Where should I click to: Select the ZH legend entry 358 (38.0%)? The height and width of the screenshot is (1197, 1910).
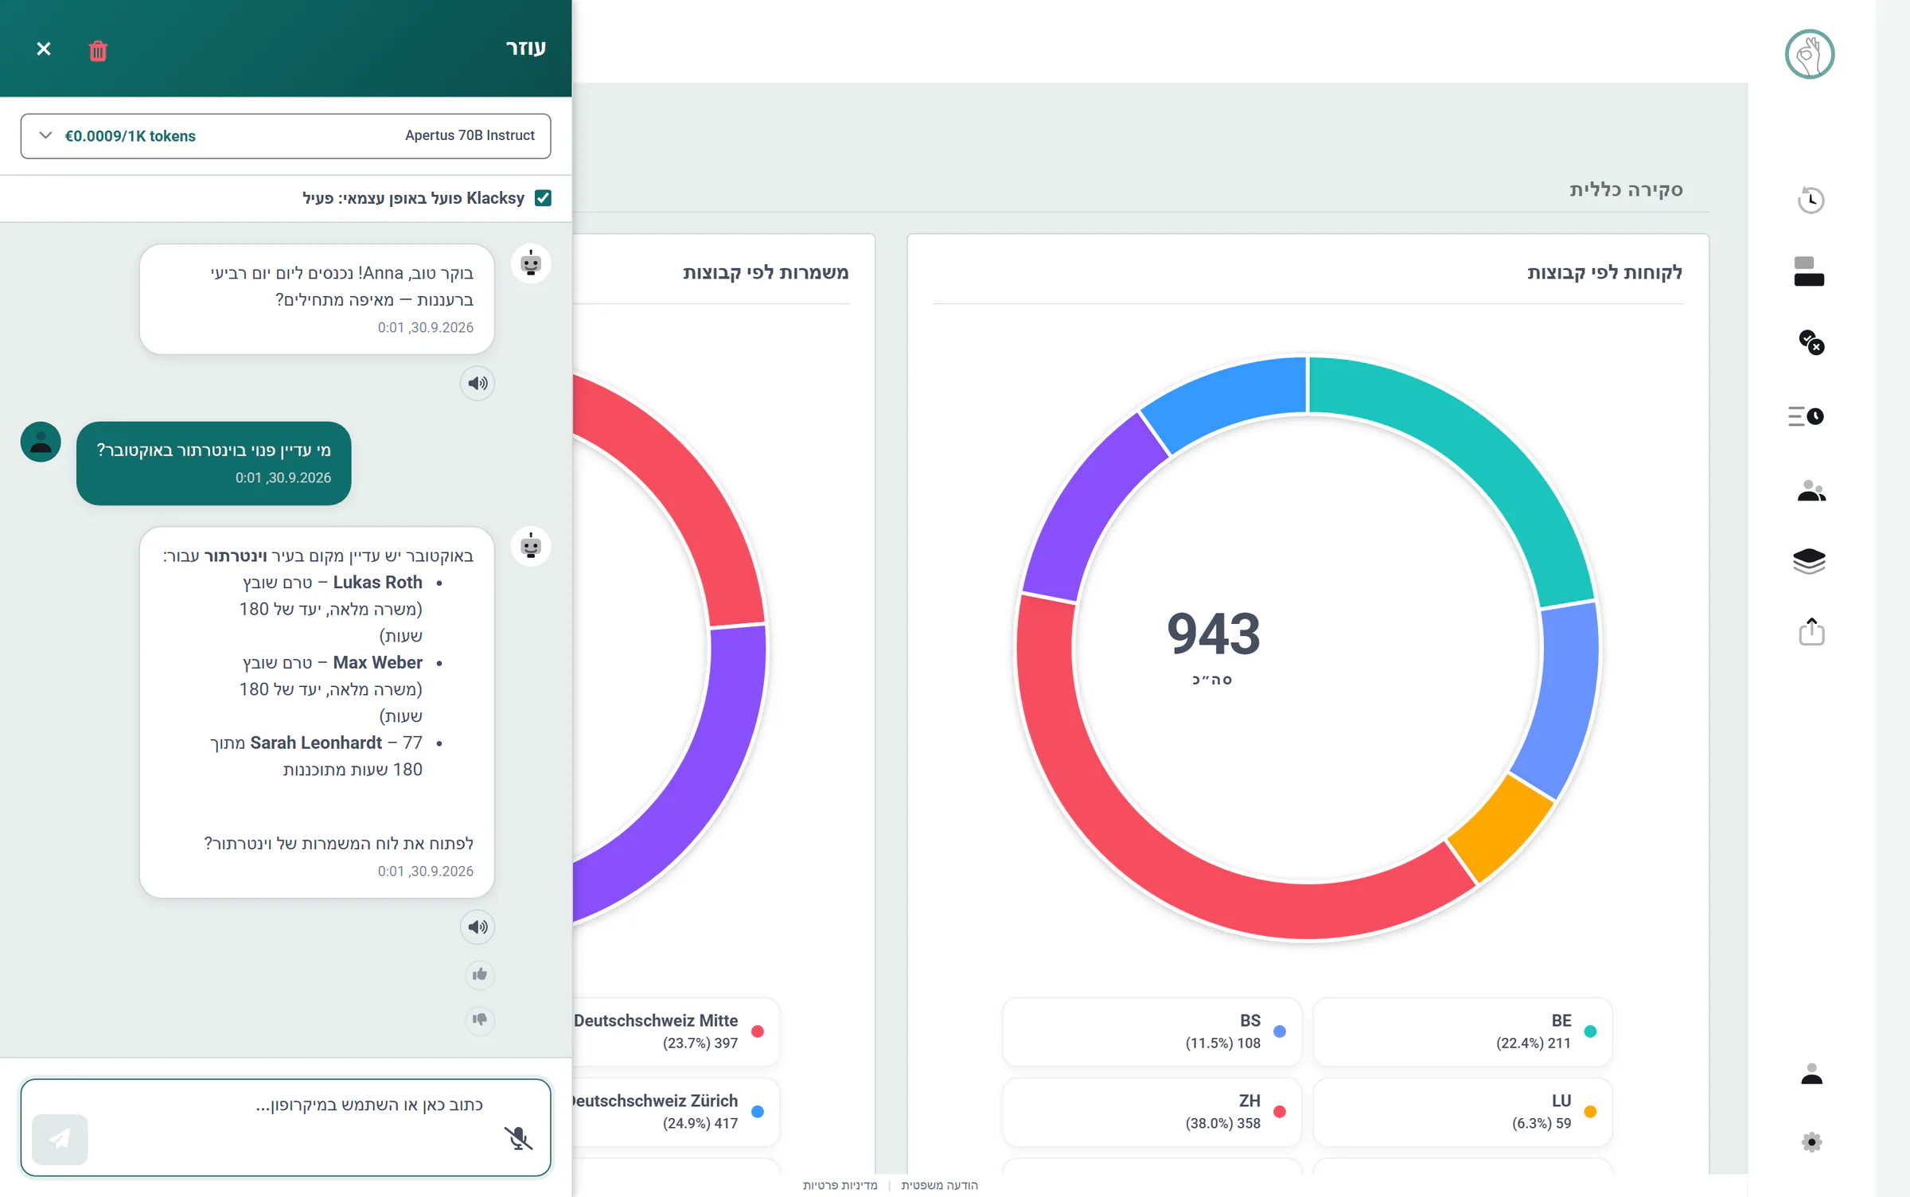pyautogui.click(x=1152, y=1113)
